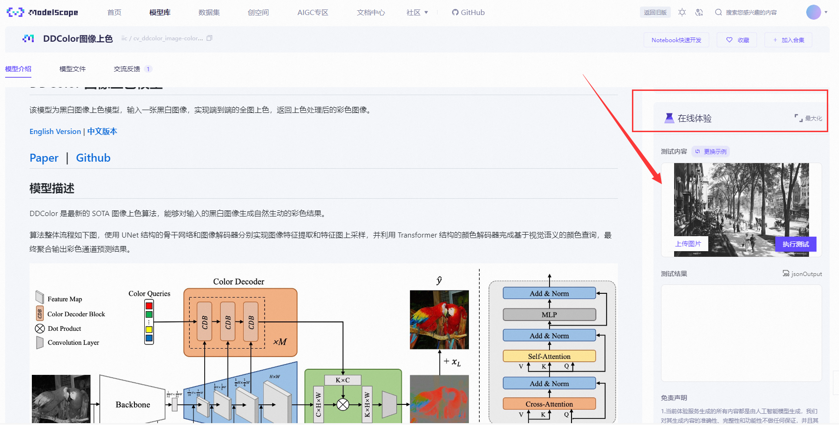This screenshot has height=425, width=839.
Task: Click the 执行测试 run button
Action: [796, 244]
